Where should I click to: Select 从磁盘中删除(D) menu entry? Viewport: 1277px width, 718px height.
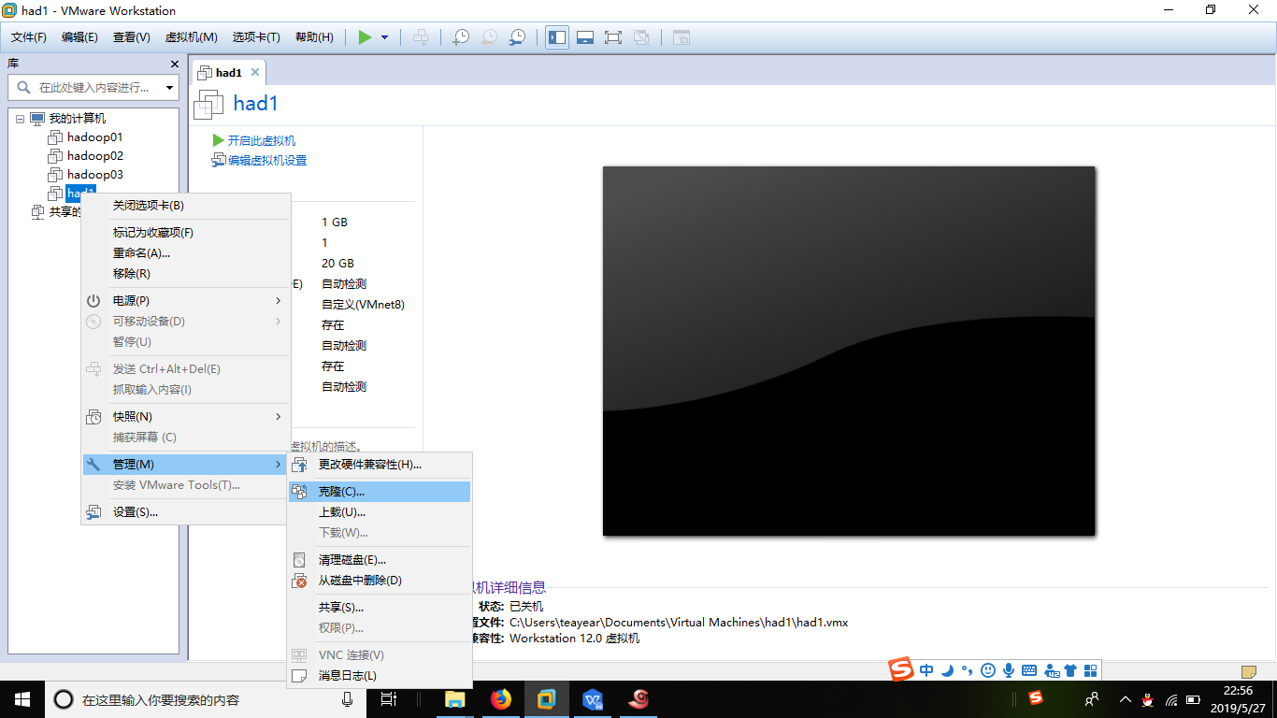[x=380, y=581]
